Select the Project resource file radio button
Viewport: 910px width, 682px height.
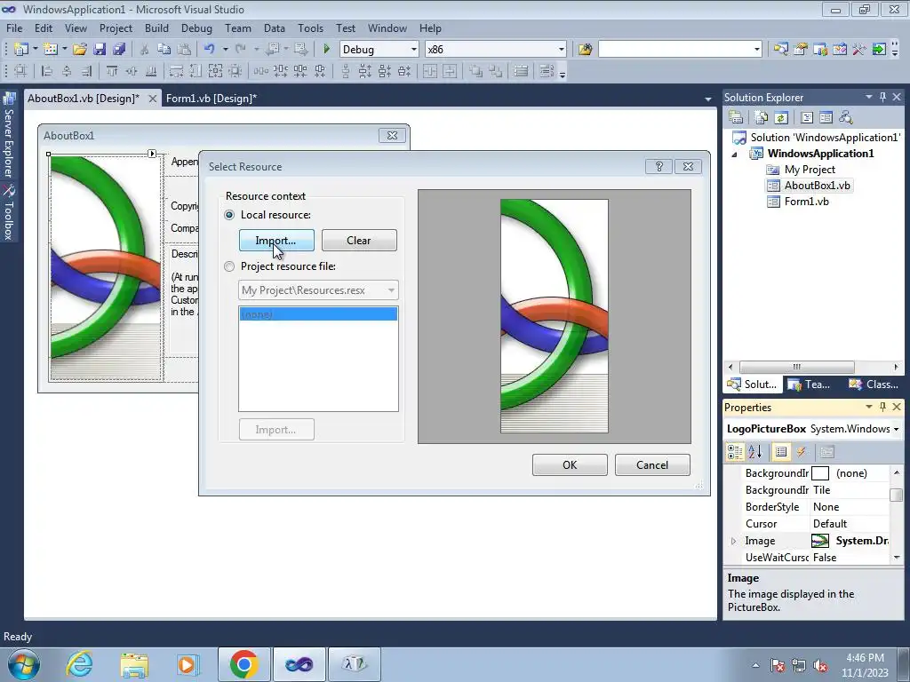tap(229, 266)
